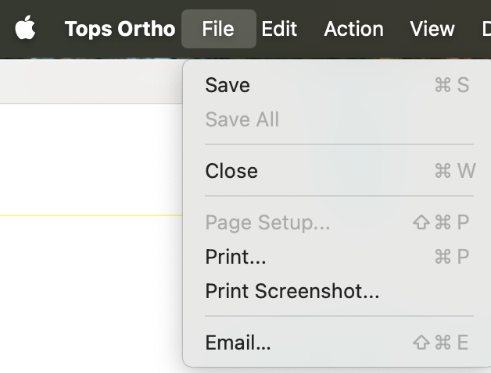
Task: Open the Edit menu
Action: 279,29
